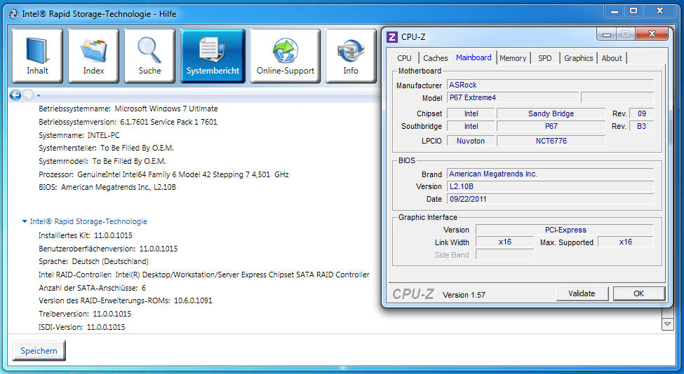
Task: Click the Validate button in CPU-Z
Action: click(582, 293)
